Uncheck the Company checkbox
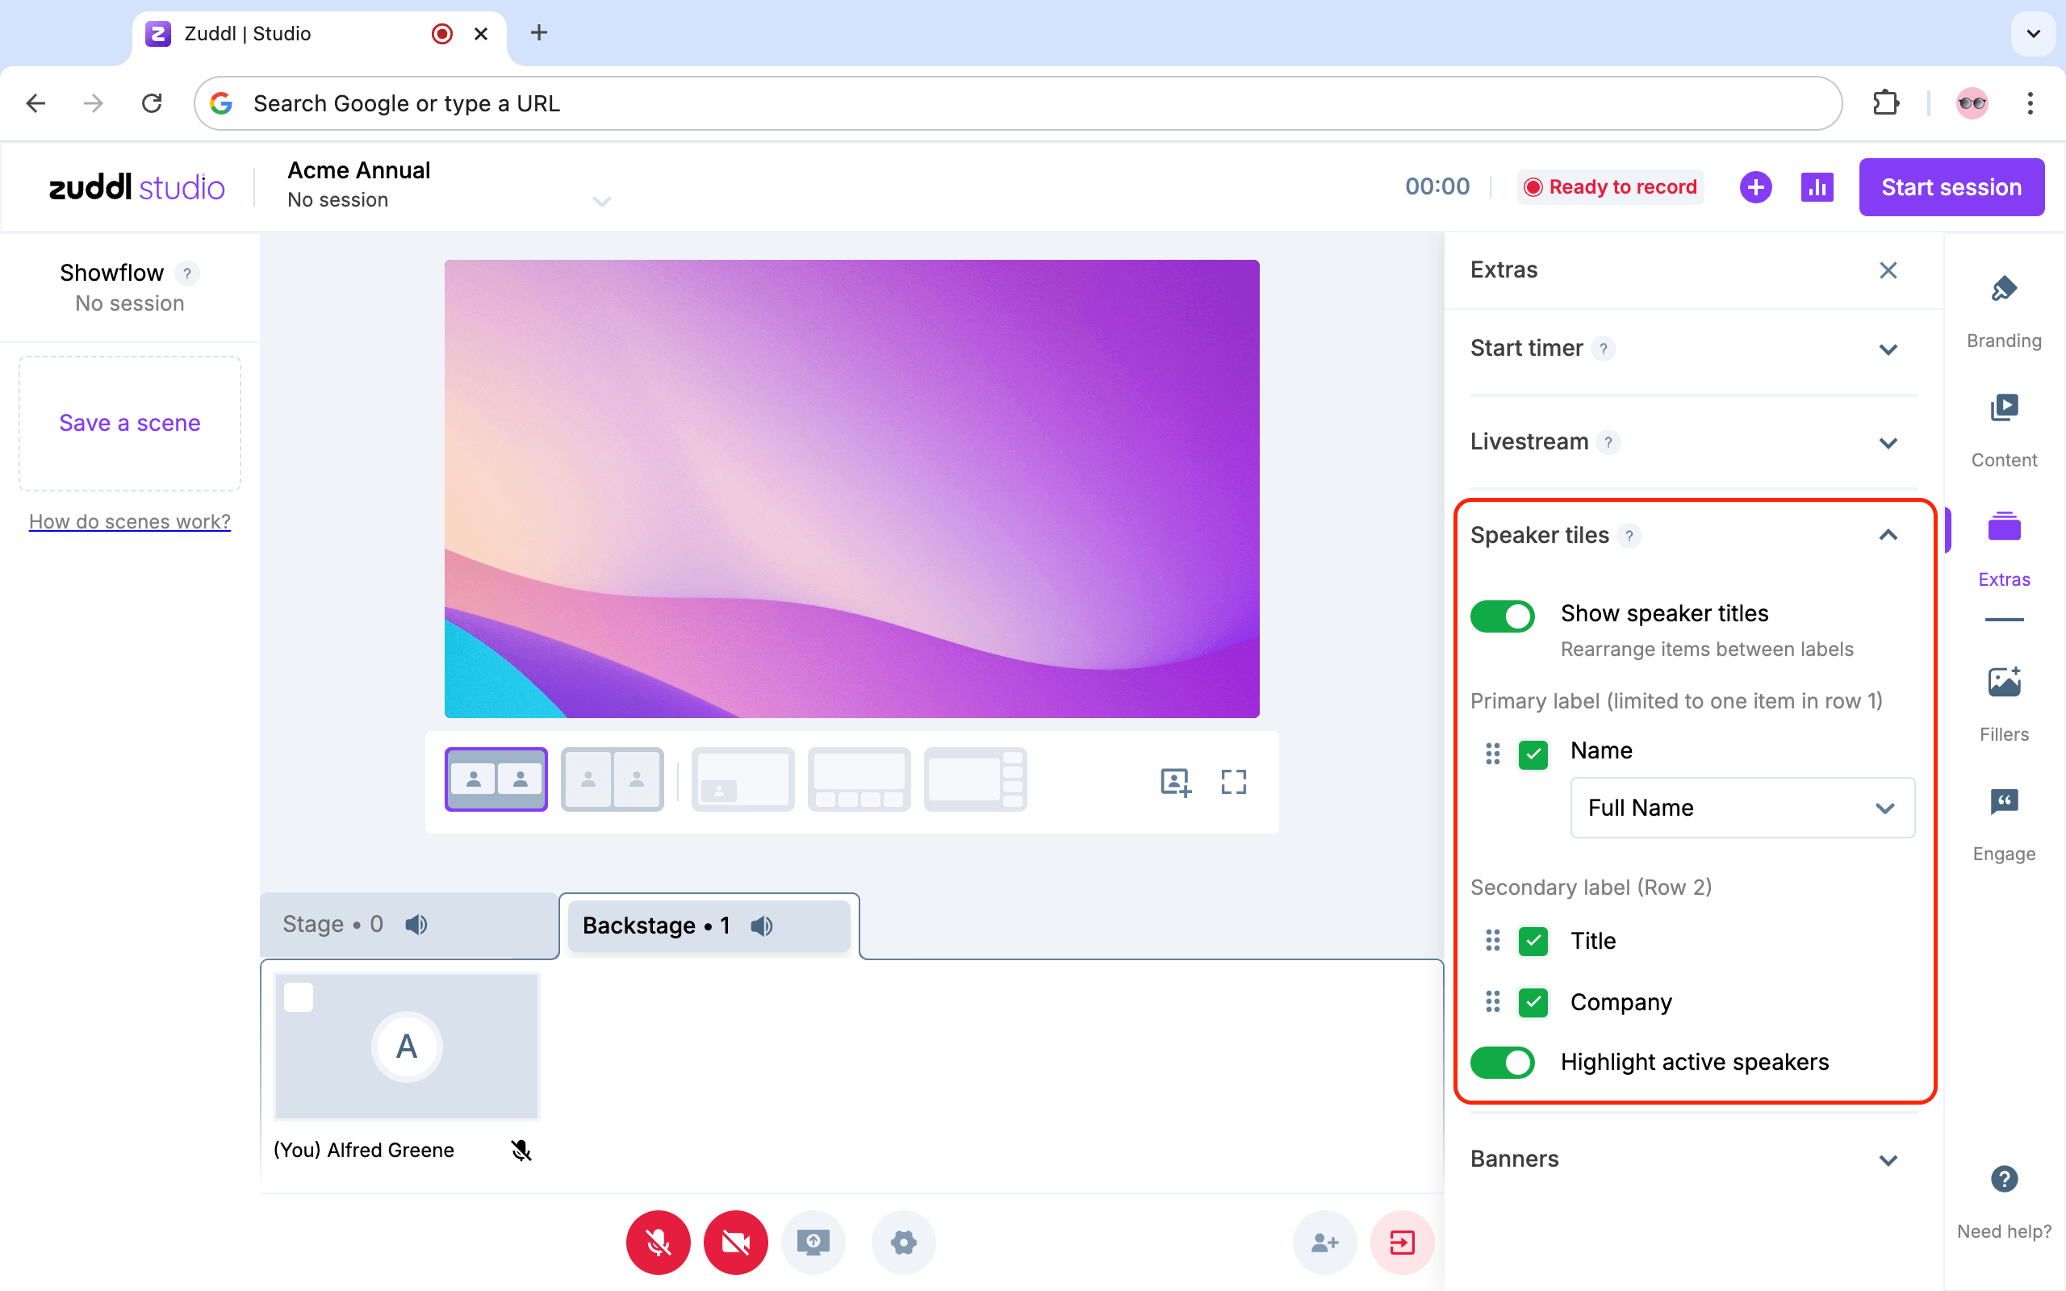The image size is (2066, 1291). (x=1533, y=1002)
